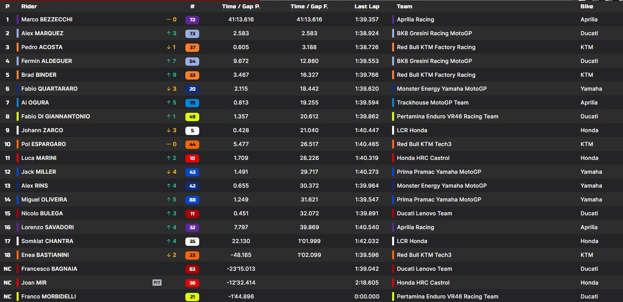
Task: Click the white 5 badge for Zarco
Action: (192, 131)
